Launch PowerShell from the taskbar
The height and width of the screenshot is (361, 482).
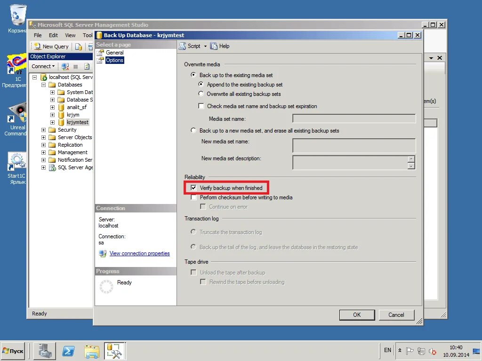pos(68,351)
